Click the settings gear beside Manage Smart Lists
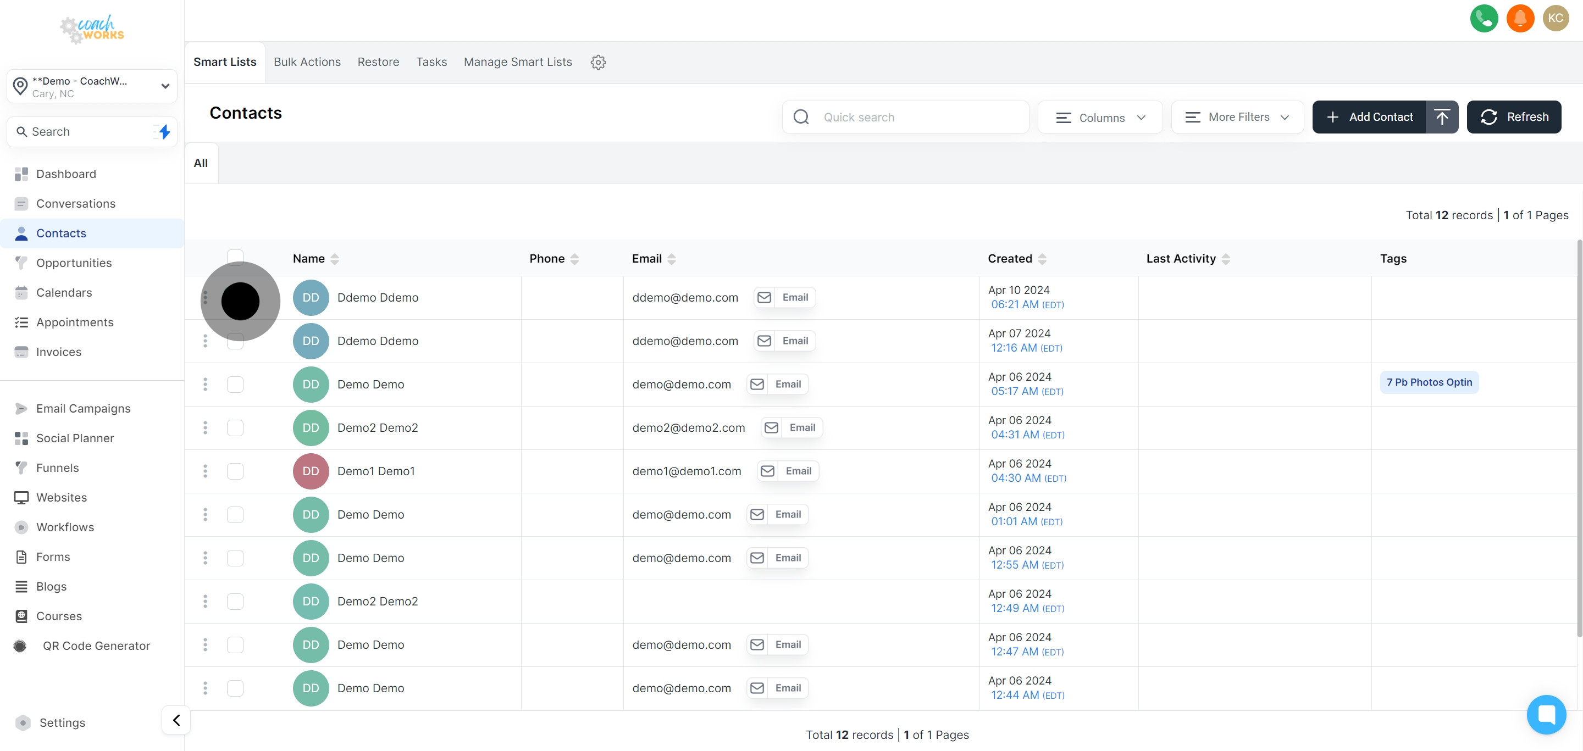1583x751 pixels. click(x=598, y=62)
